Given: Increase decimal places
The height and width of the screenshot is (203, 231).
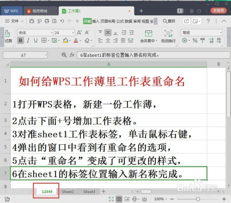Looking at the screenshot, I should (x=211, y=41).
